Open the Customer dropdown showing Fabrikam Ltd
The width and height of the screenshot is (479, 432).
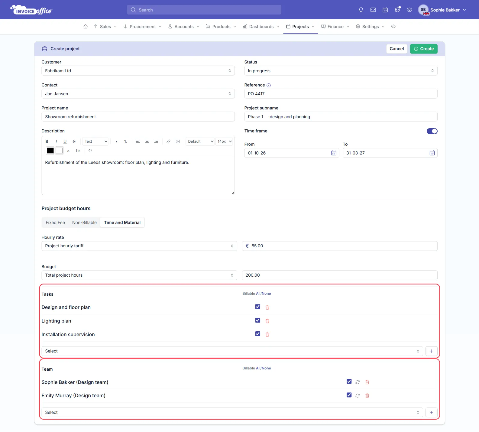[138, 71]
